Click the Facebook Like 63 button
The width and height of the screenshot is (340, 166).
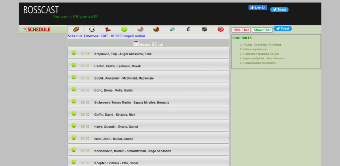pos(258,8)
